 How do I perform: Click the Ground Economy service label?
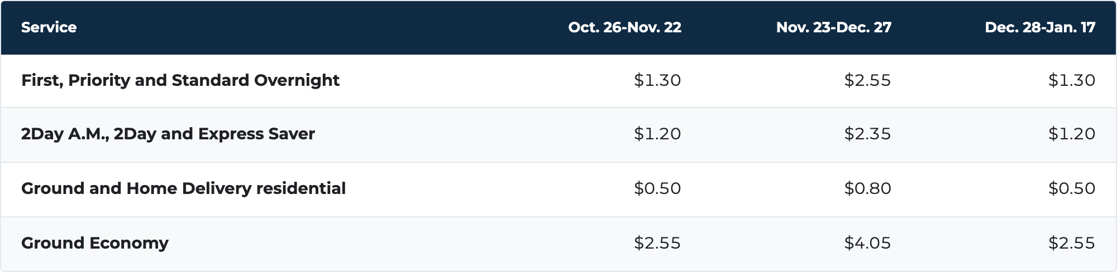95,243
